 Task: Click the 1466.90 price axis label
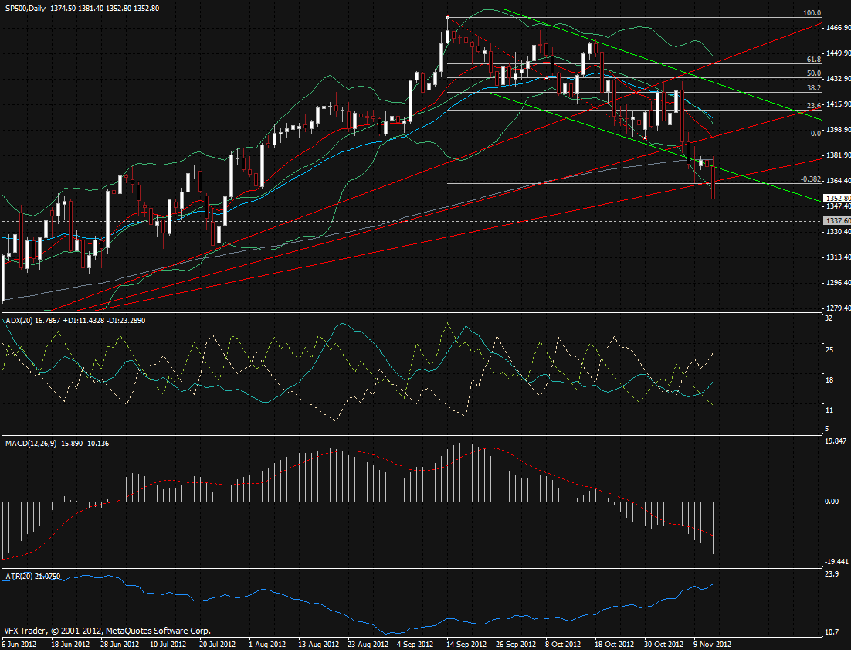click(837, 28)
